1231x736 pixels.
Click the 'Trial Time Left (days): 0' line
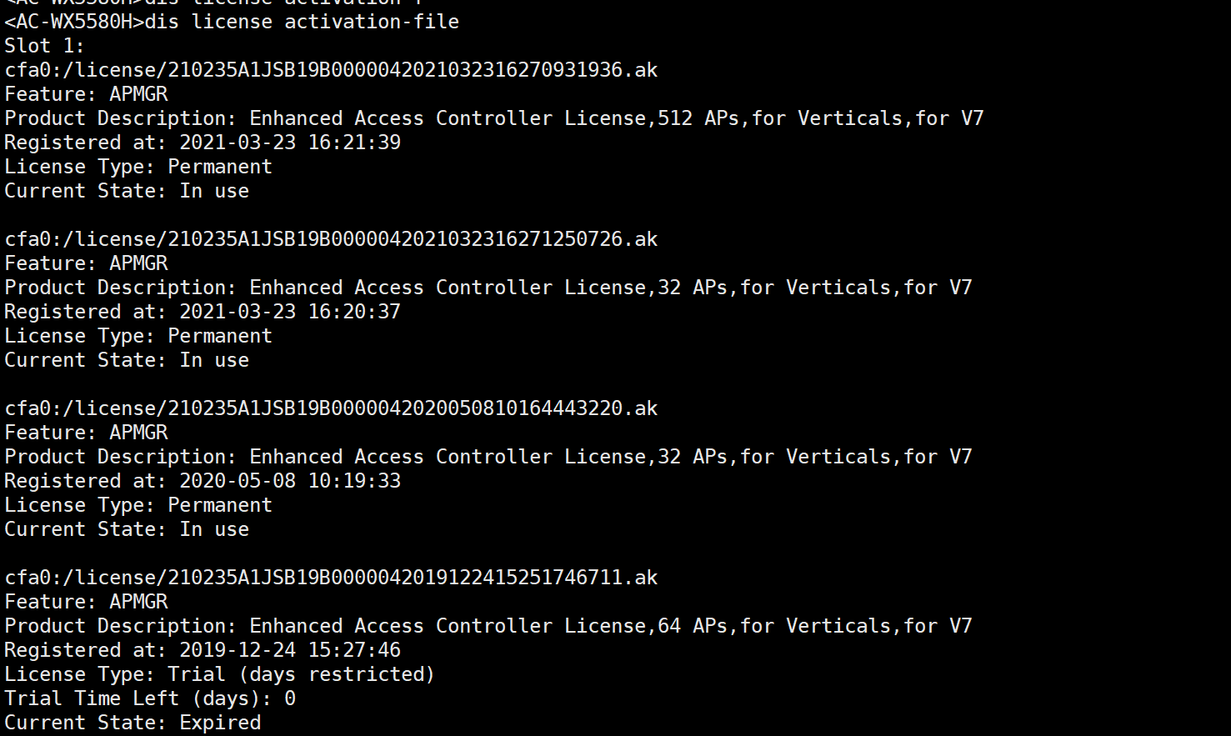point(150,698)
